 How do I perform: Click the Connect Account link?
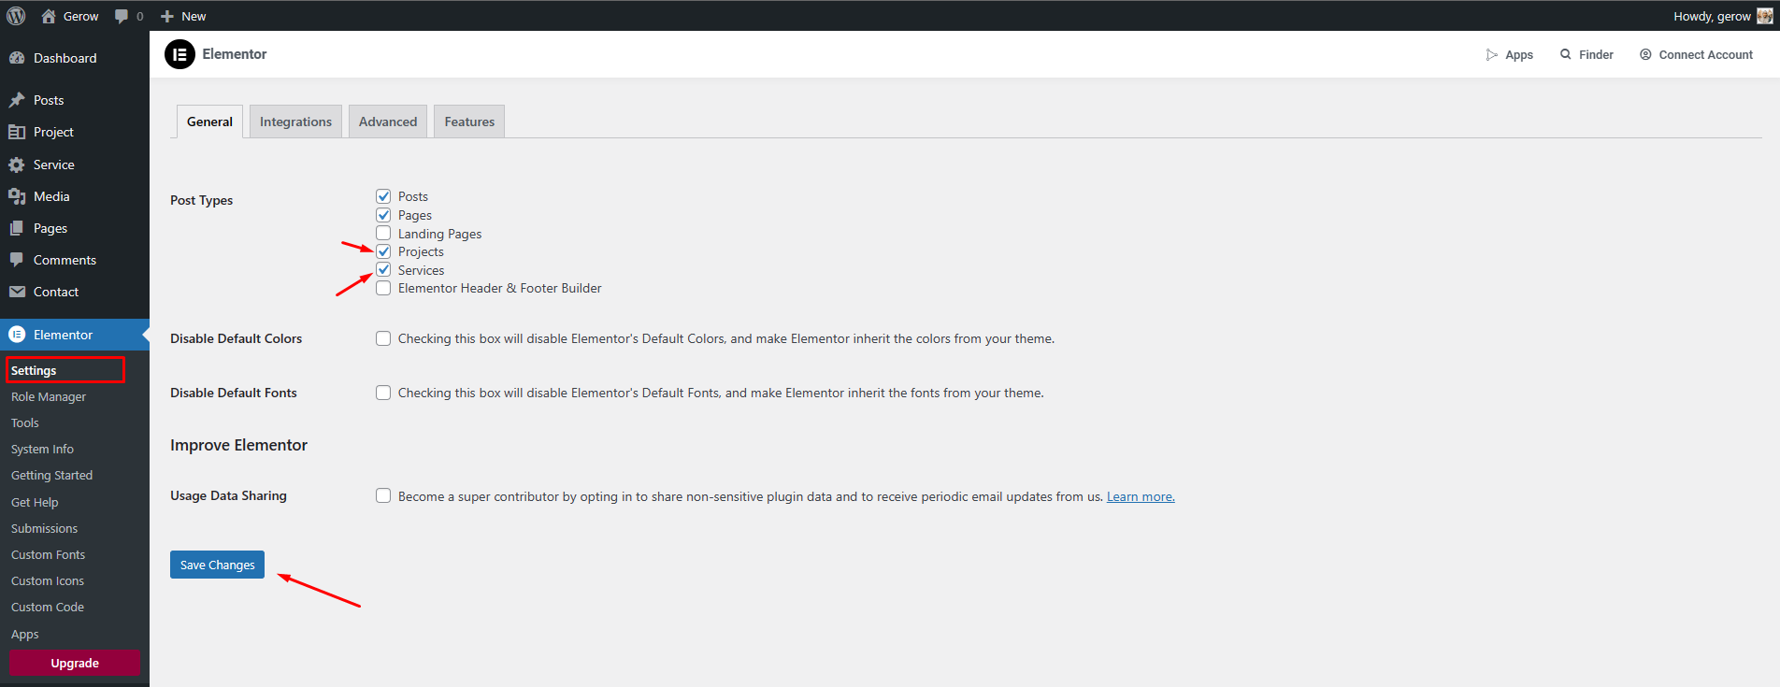pos(1705,55)
